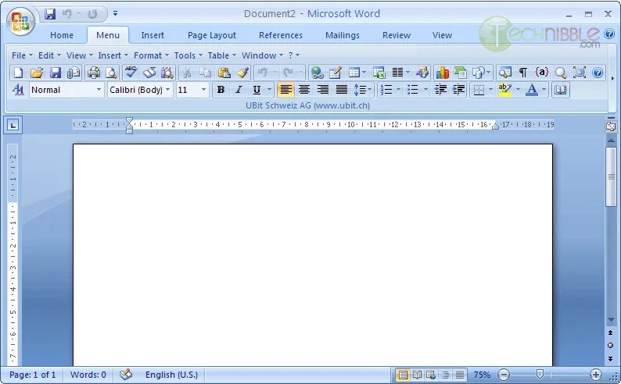
Task: Open the Normal style dropdown
Action: point(99,90)
